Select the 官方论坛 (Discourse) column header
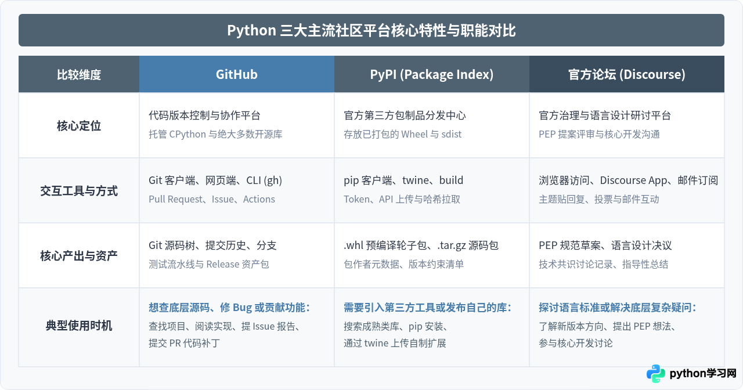Viewport: 743px width, 390px height. [627, 74]
